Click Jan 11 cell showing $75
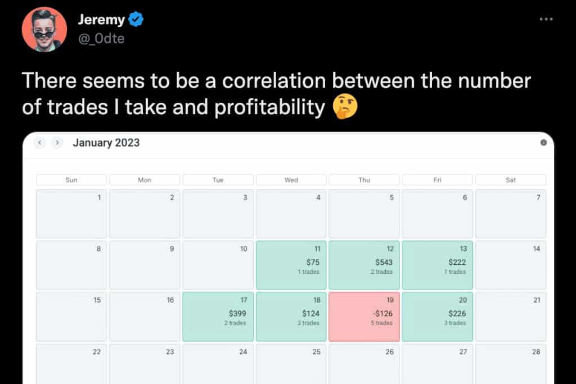The width and height of the screenshot is (576, 384). point(291,265)
